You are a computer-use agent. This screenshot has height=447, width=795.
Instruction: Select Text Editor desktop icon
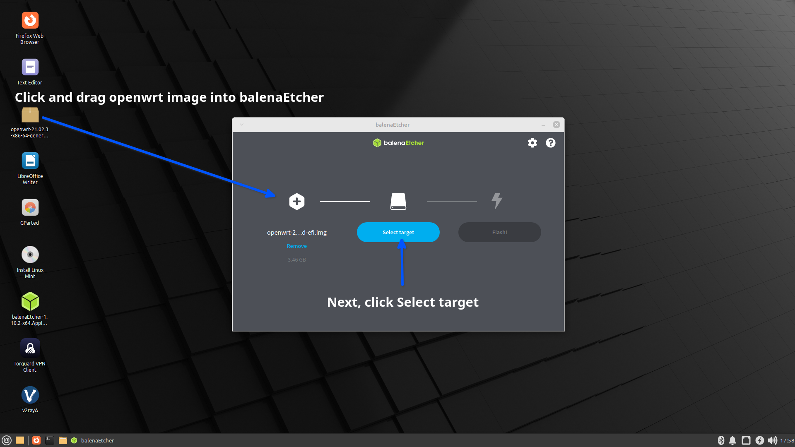[30, 72]
